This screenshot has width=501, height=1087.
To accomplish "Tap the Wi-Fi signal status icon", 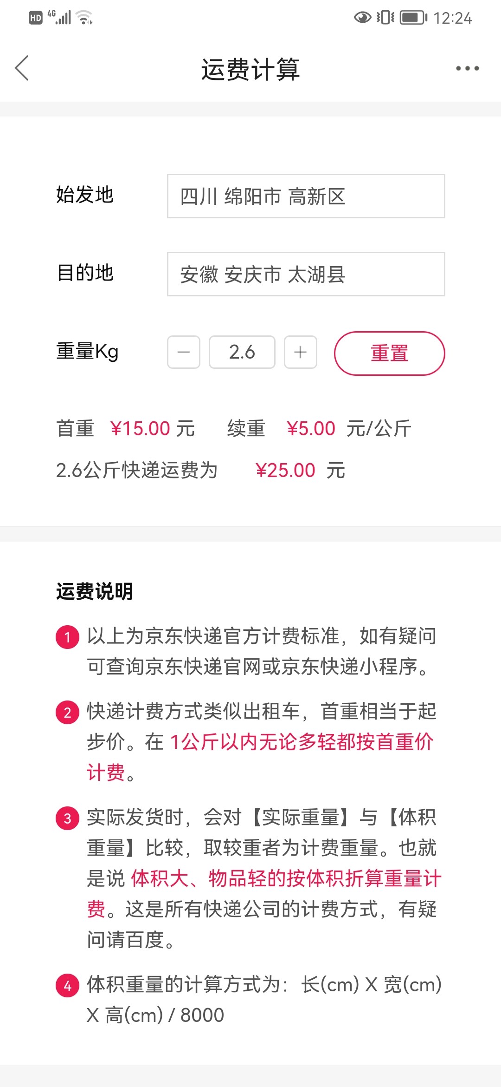I will pos(84,18).
